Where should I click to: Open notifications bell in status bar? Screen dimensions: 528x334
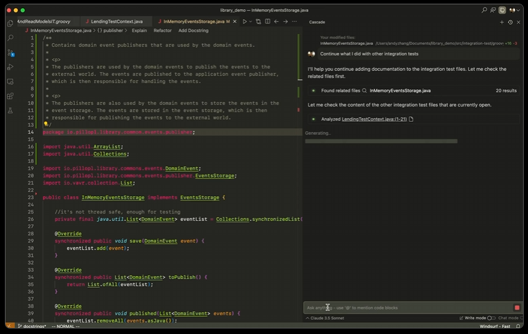click(x=518, y=326)
